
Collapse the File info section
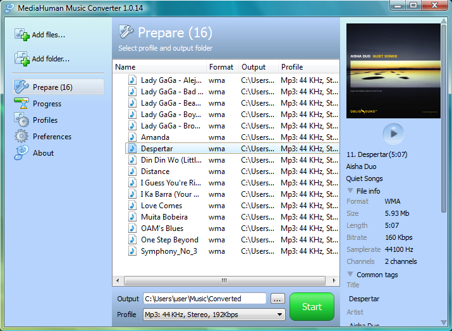pos(350,190)
